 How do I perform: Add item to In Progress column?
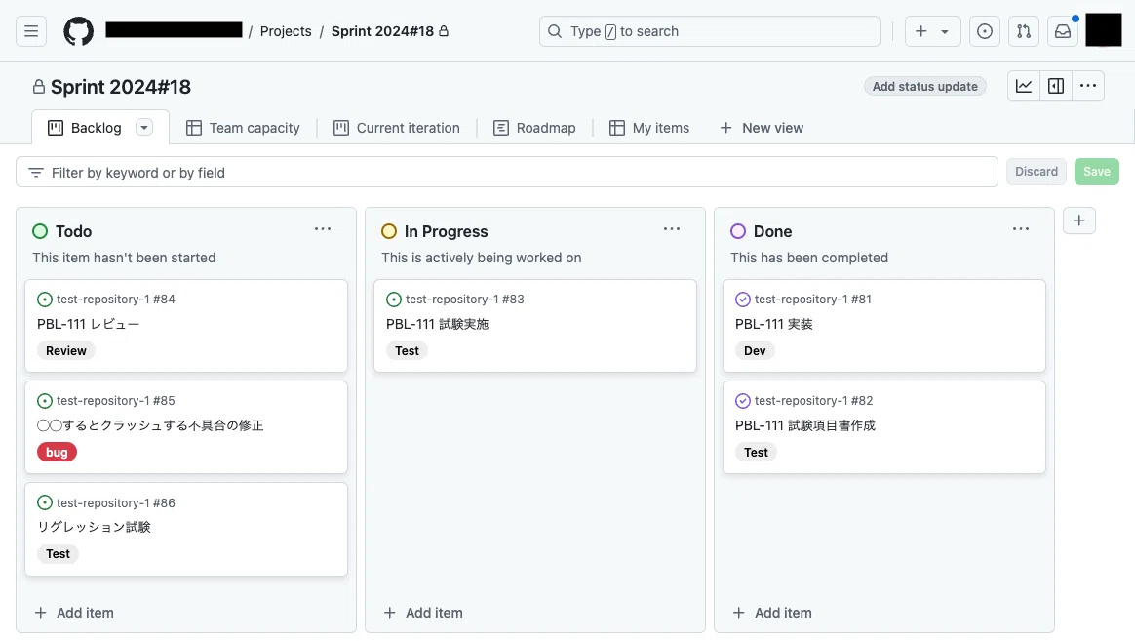click(x=423, y=613)
